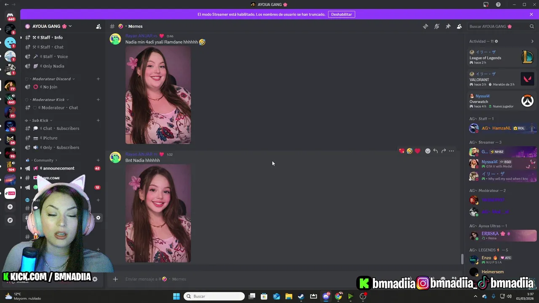Open Discord direct messages home icon

pyautogui.click(x=10, y=16)
